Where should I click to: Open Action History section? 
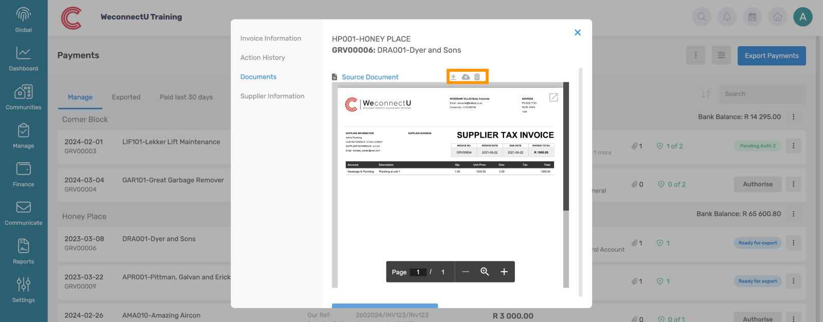[262, 58]
